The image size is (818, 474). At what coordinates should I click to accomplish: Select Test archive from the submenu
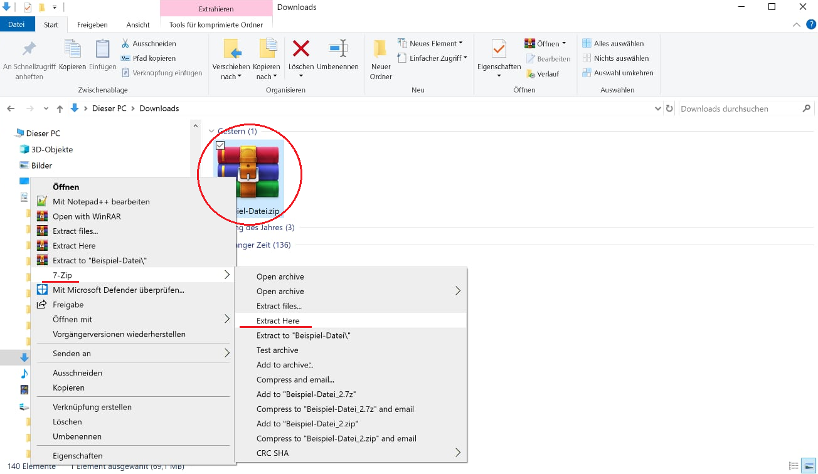click(277, 350)
